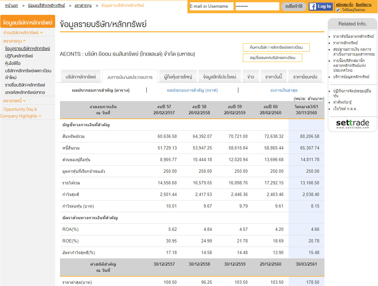Expand ข่าวบริษัท/หลักทรัพย์ sidebar section
Screen dimensions: 378x286
click(x=23, y=33)
